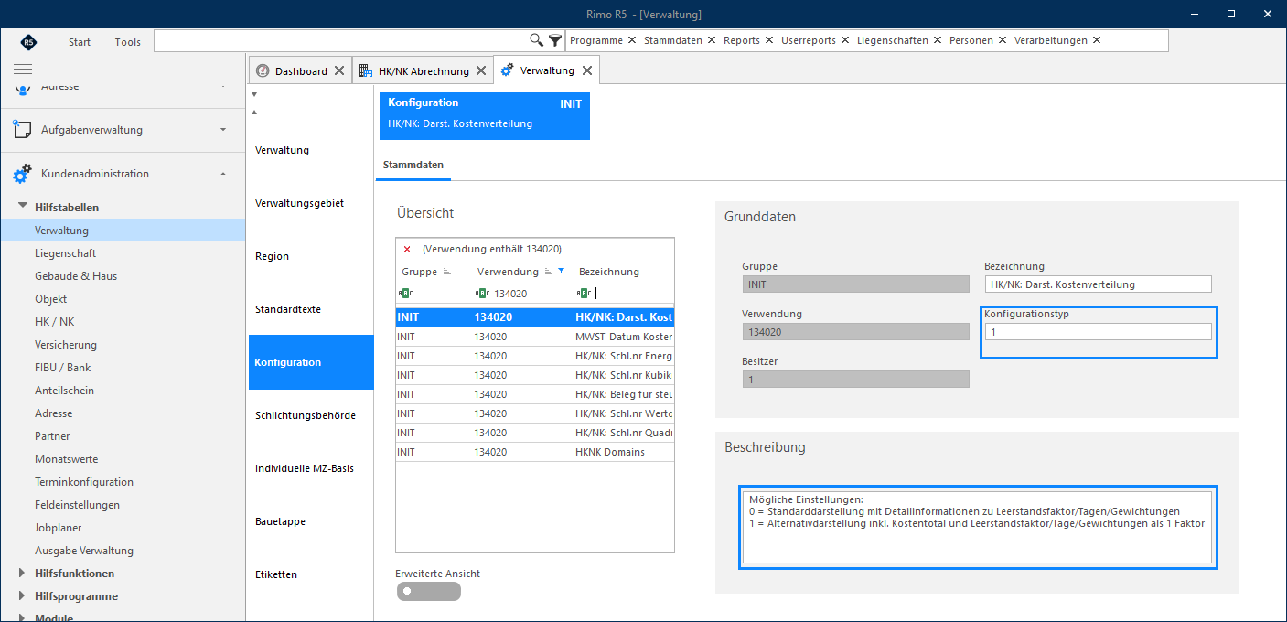Expand the Aufgabenverwaltung section arrow
The height and width of the screenshot is (622, 1287).
[224, 130]
